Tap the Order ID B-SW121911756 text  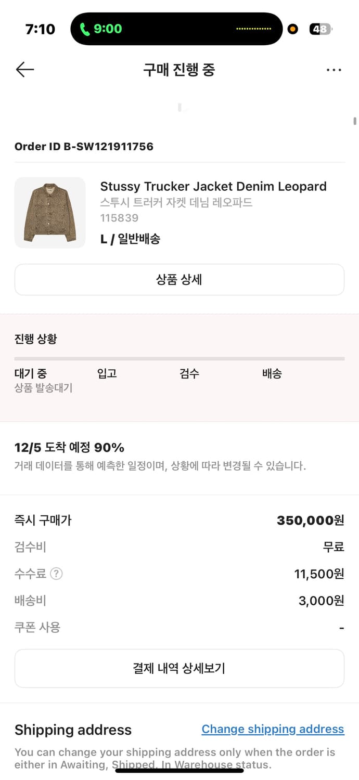[x=84, y=146]
